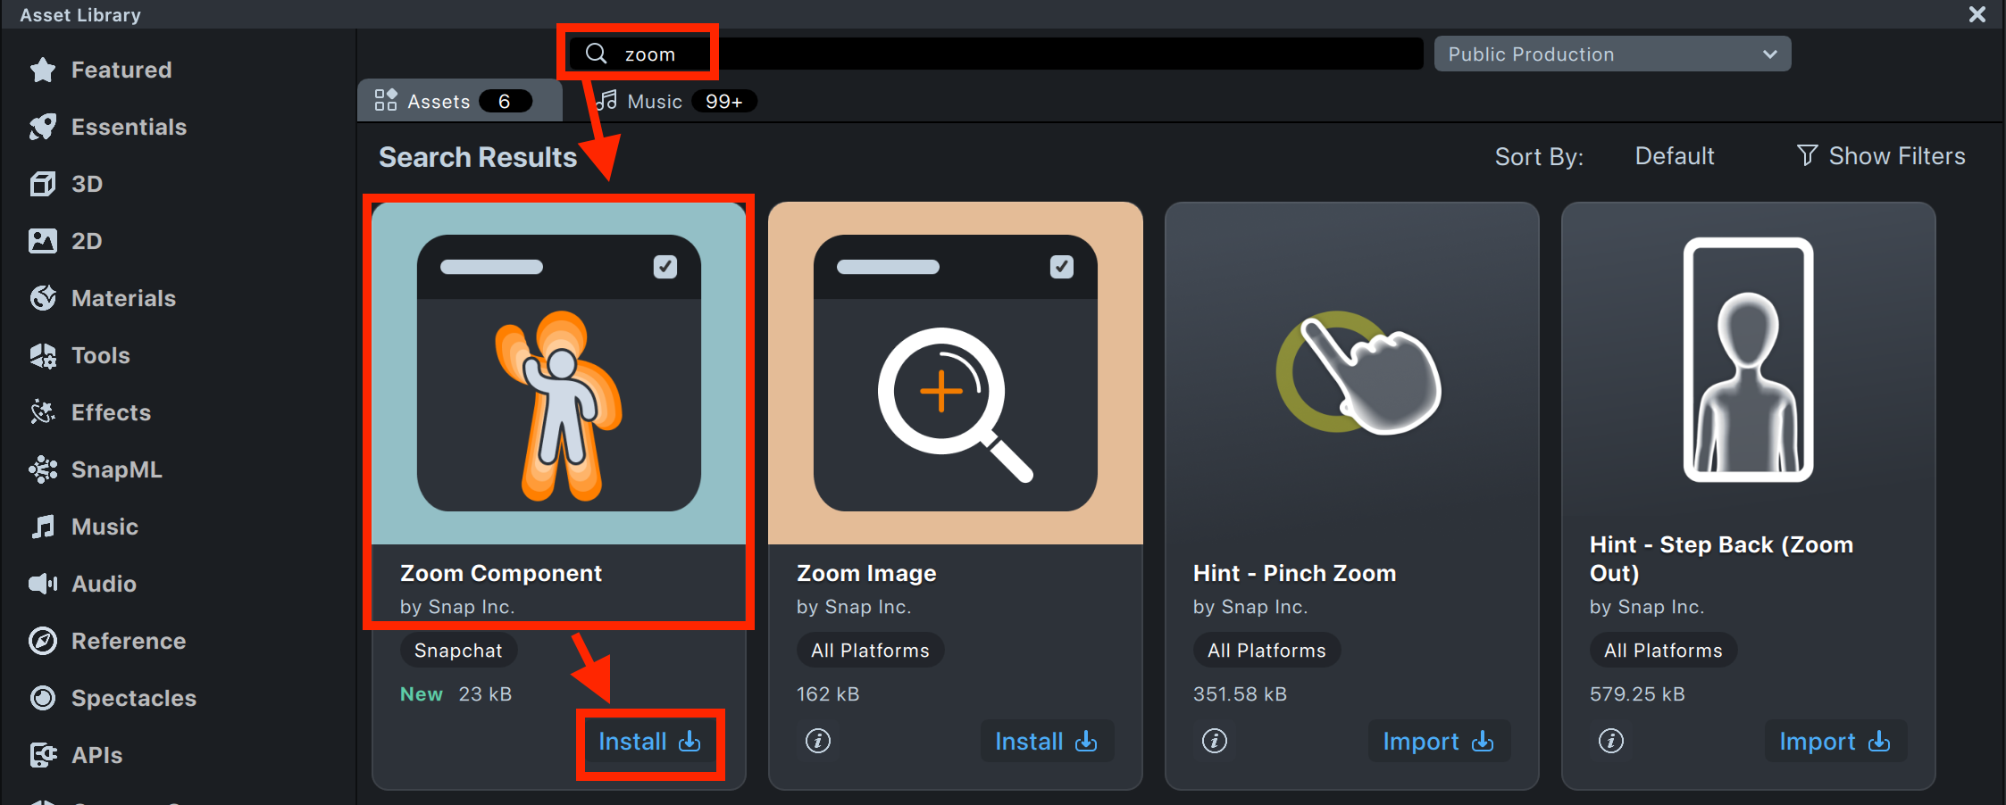
Task: Select the Materials sphere icon
Action: pyautogui.click(x=43, y=298)
